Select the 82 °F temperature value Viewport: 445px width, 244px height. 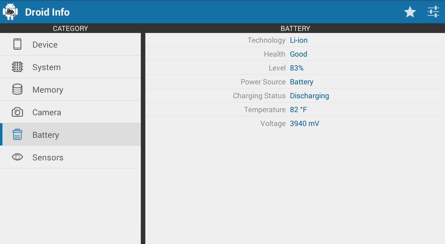(x=298, y=109)
